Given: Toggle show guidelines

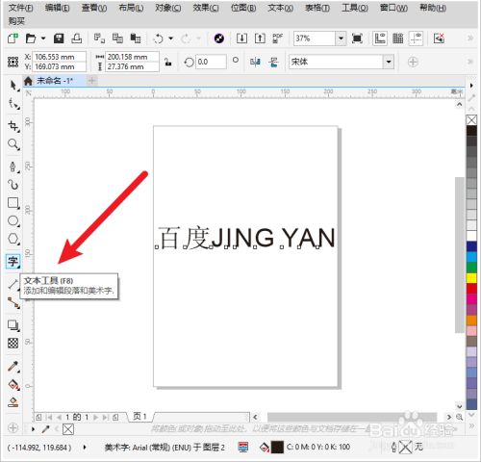Looking at the screenshot, I should [x=416, y=38].
